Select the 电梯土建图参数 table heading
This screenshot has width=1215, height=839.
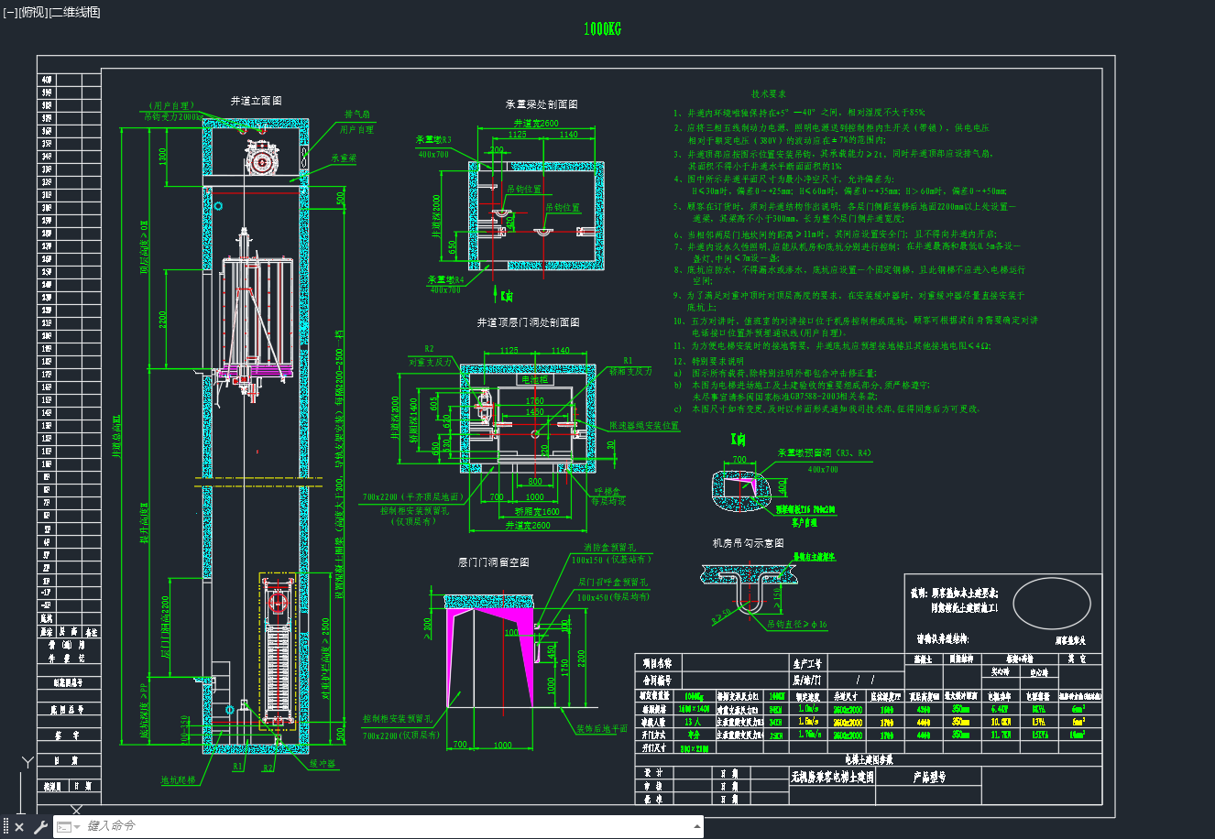[x=868, y=759]
